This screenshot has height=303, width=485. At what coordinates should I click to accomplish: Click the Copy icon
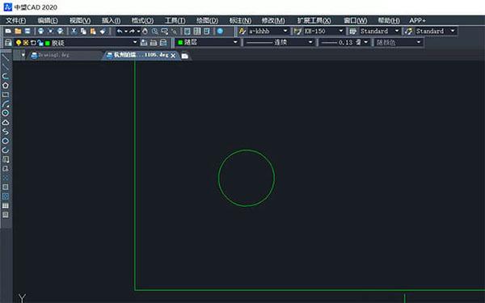click(83, 31)
